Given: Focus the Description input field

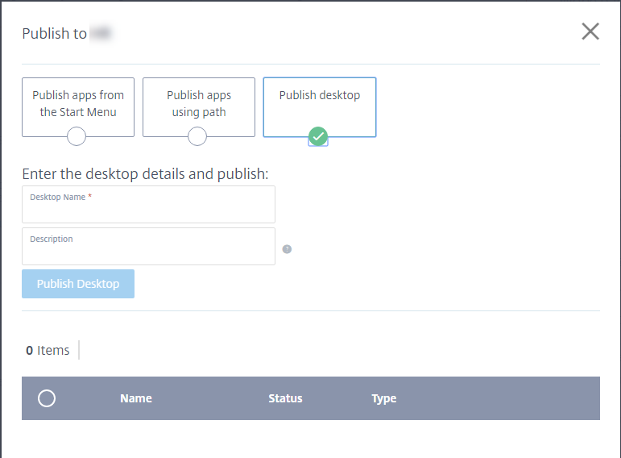Looking at the screenshot, I should tap(148, 246).
